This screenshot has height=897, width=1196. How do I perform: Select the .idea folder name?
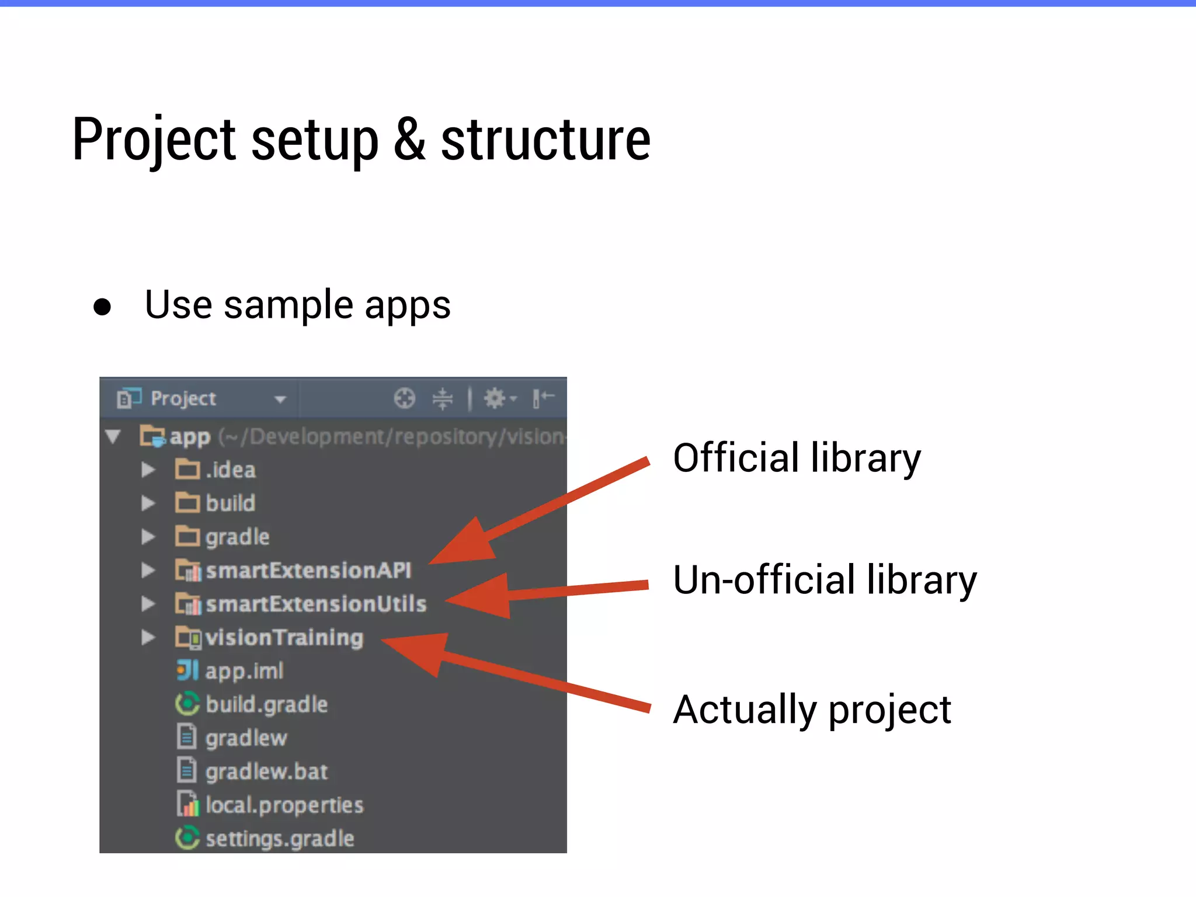point(231,470)
